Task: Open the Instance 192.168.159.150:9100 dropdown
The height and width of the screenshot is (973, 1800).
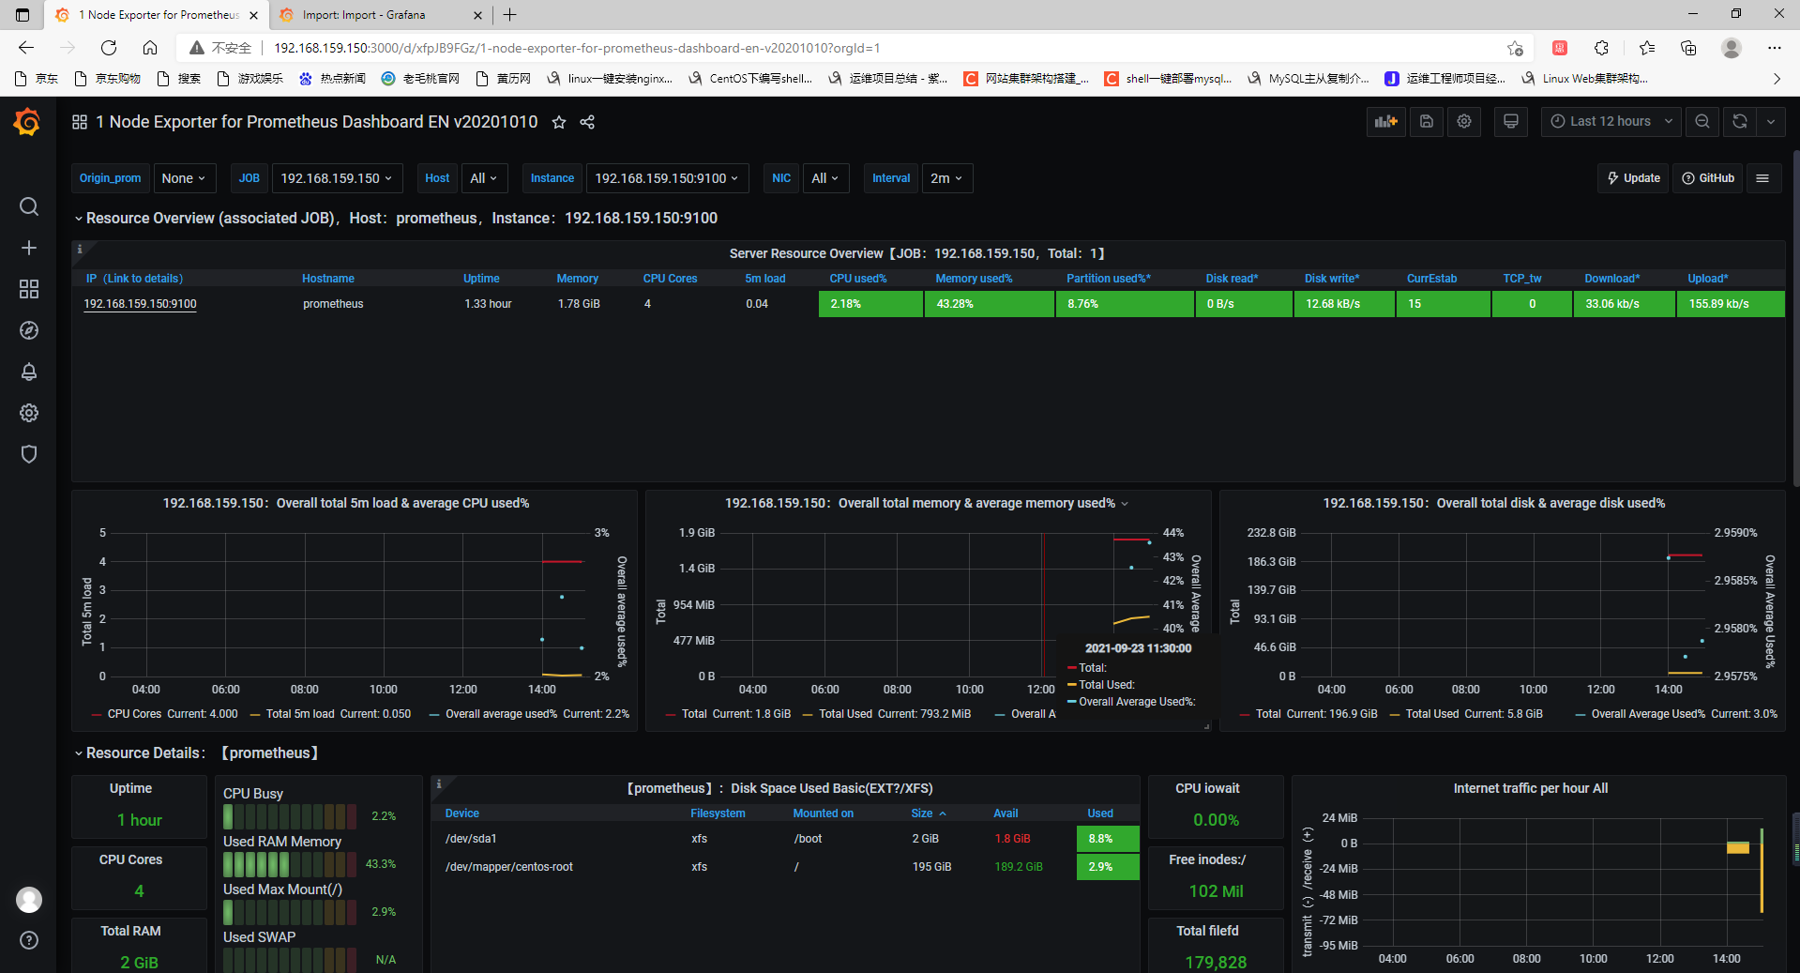Action: 667,178
